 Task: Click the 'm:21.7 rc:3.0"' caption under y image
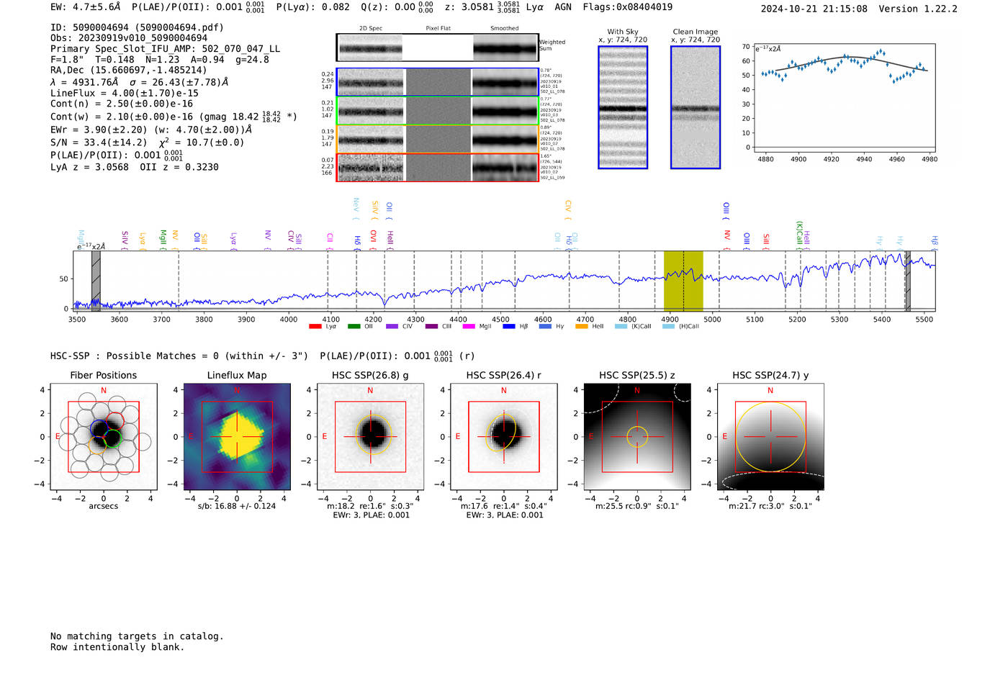coord(770,506)
